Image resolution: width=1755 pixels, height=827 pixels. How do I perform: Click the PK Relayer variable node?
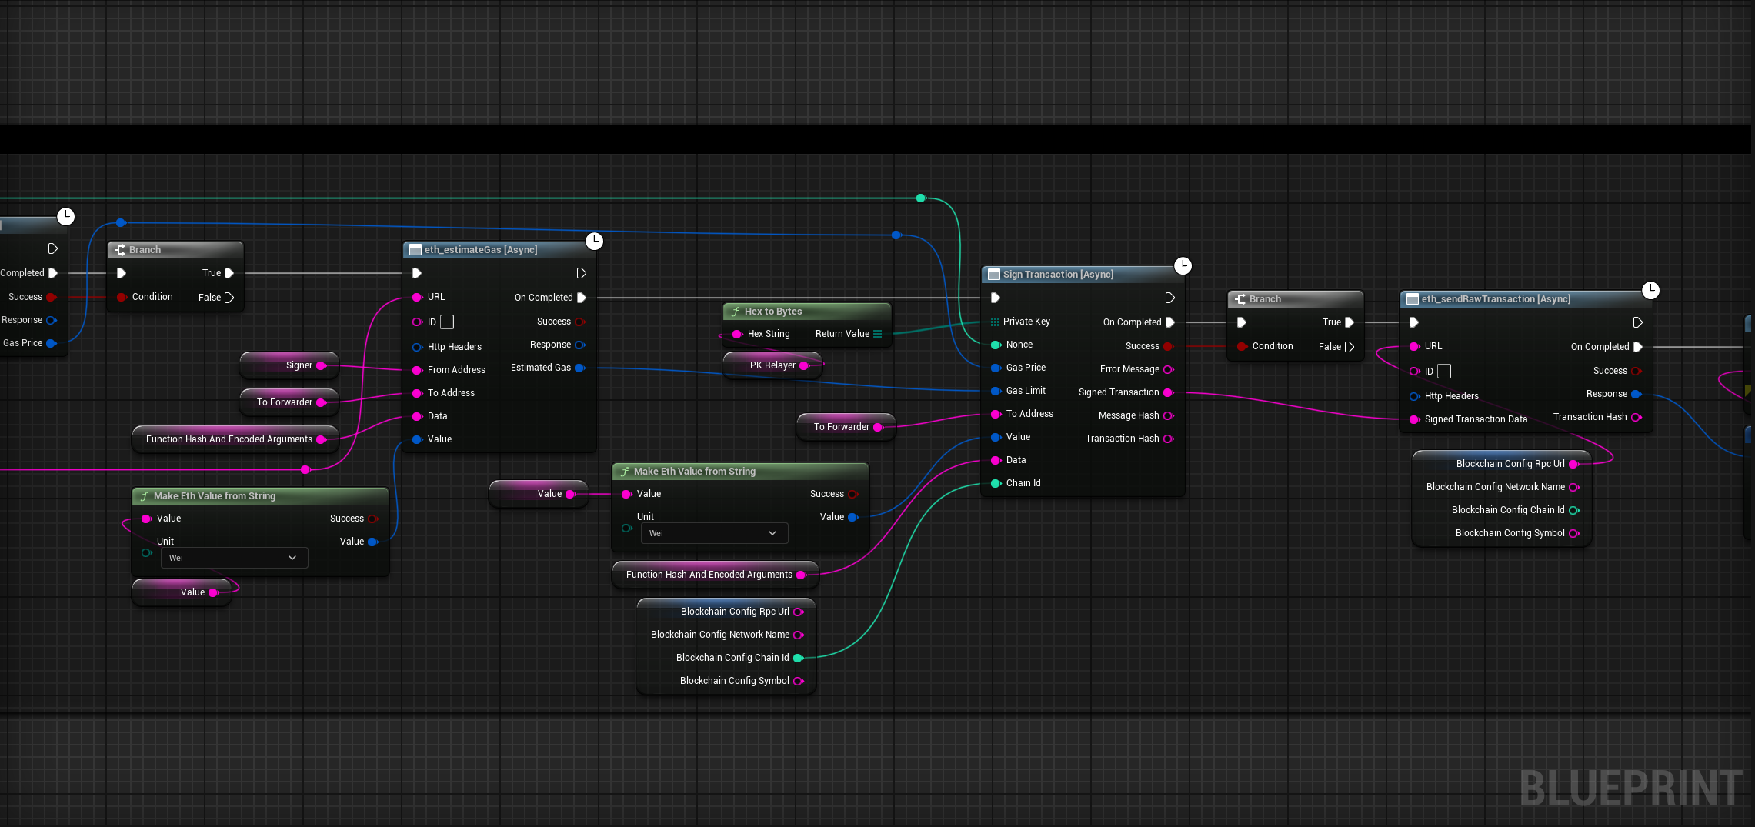[772, 365]
